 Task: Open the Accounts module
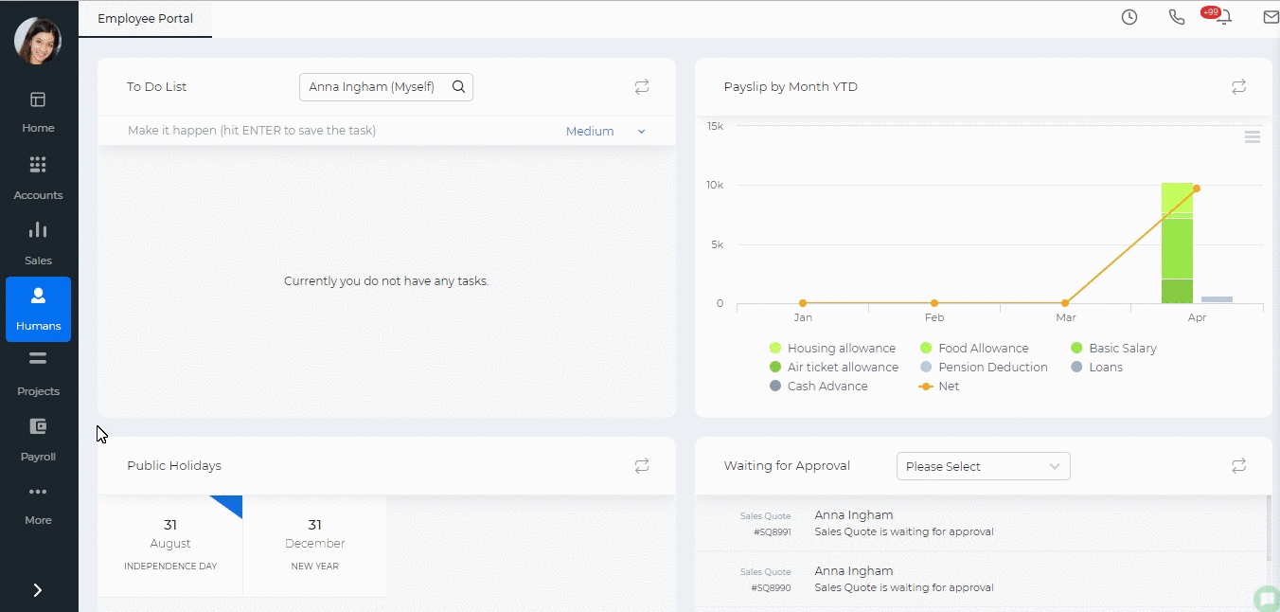38,179
